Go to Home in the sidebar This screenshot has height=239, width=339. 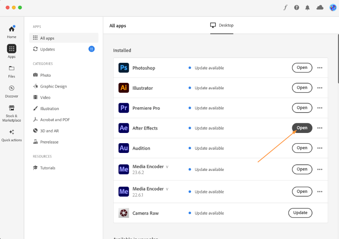pos(11,32)
